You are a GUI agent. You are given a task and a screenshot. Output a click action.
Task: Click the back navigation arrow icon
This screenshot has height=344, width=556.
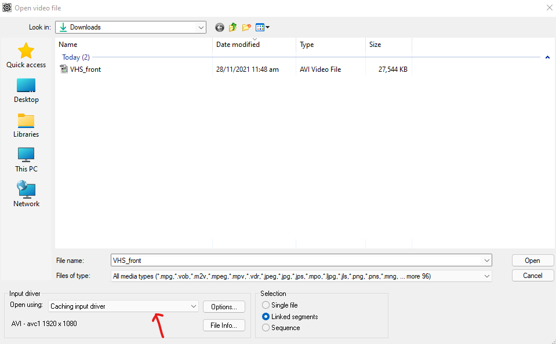point(220,27)
